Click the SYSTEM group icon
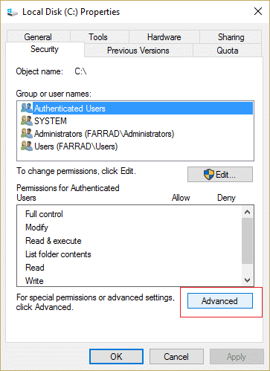Screen dimensions: 270x371 [x=27, y=120]
